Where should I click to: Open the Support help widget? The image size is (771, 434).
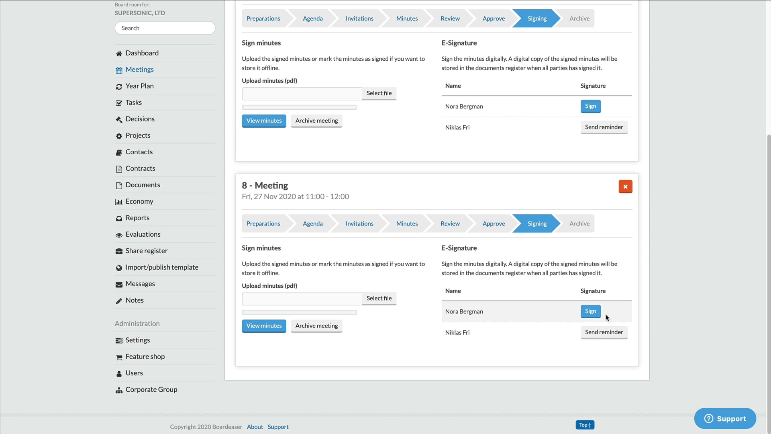tap(725, 418)
